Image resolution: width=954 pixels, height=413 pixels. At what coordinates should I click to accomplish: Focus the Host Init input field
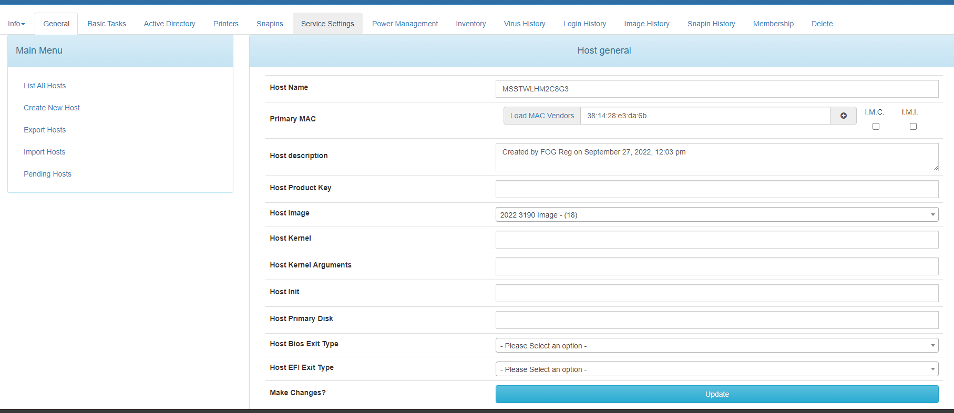click(717, 293)
